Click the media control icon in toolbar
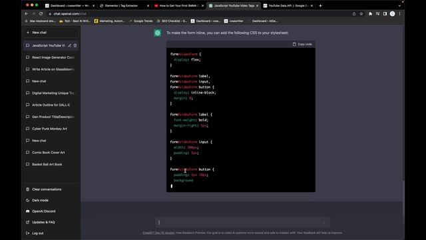 click(377, 13)
